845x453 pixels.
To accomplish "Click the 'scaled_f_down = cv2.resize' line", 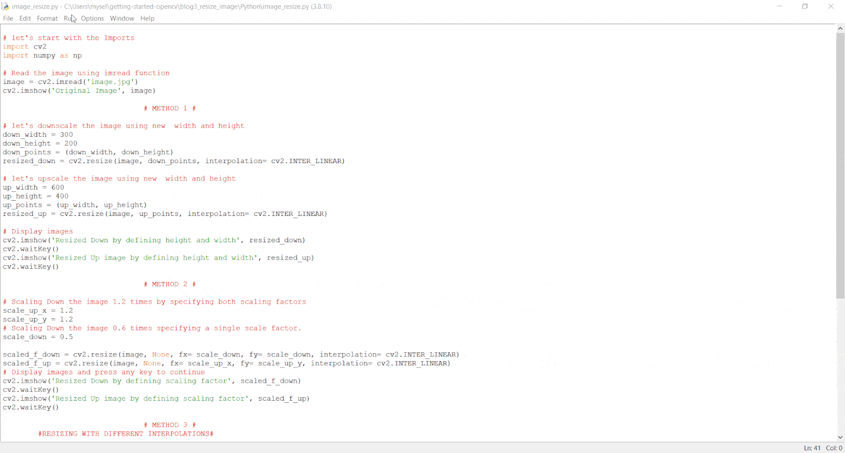I will pos(231,355).
